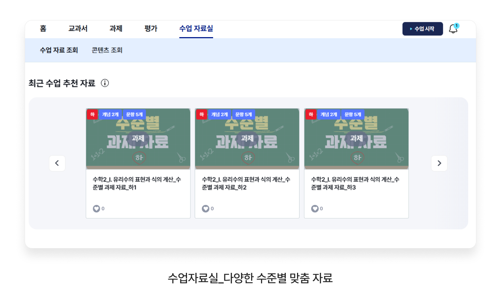Open the 교과서 tab

pyautogui.click(x=78, y=29)
